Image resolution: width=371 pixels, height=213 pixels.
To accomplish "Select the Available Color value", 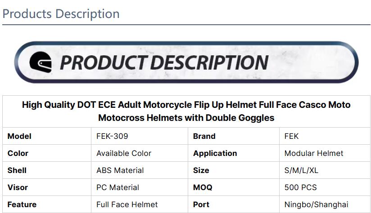I will pyautogui.click(x=124, y=153).
